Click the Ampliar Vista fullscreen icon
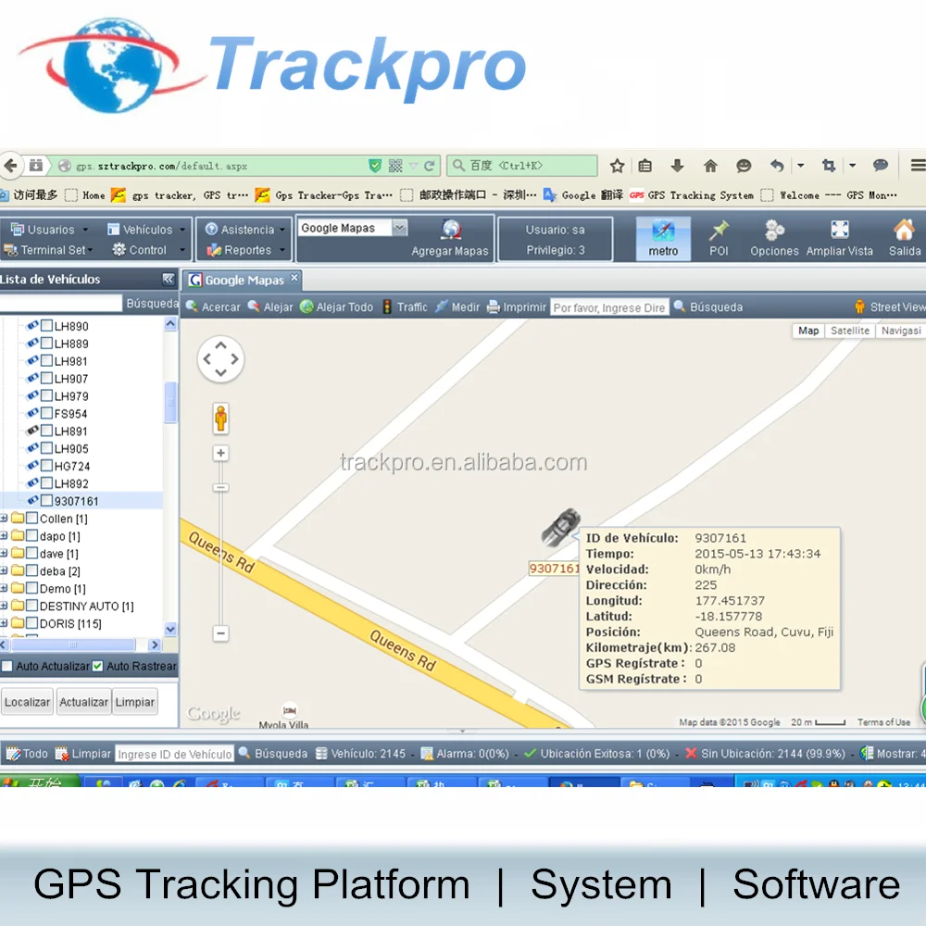Viewport: 926px width, 926px height. coord(839,230)
